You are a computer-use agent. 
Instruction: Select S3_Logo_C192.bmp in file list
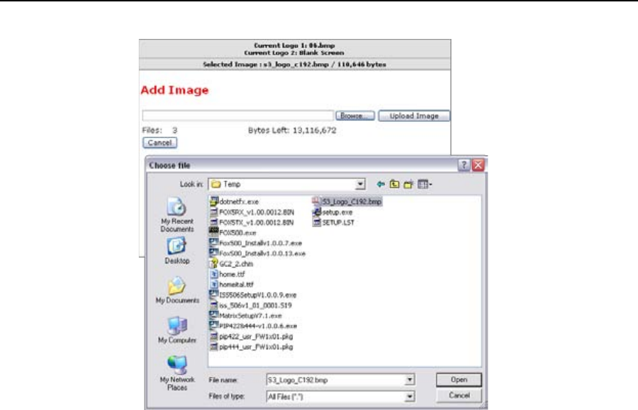347,202
